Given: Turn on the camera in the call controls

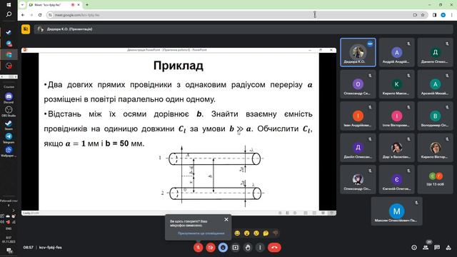Looking at the screenshot, I should pos(211,248).
